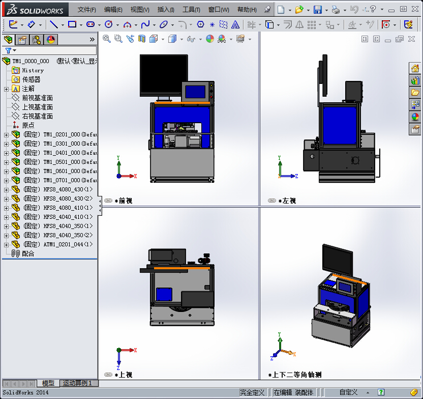
Task: Click Previous View icon
Action: pos(130,39)
